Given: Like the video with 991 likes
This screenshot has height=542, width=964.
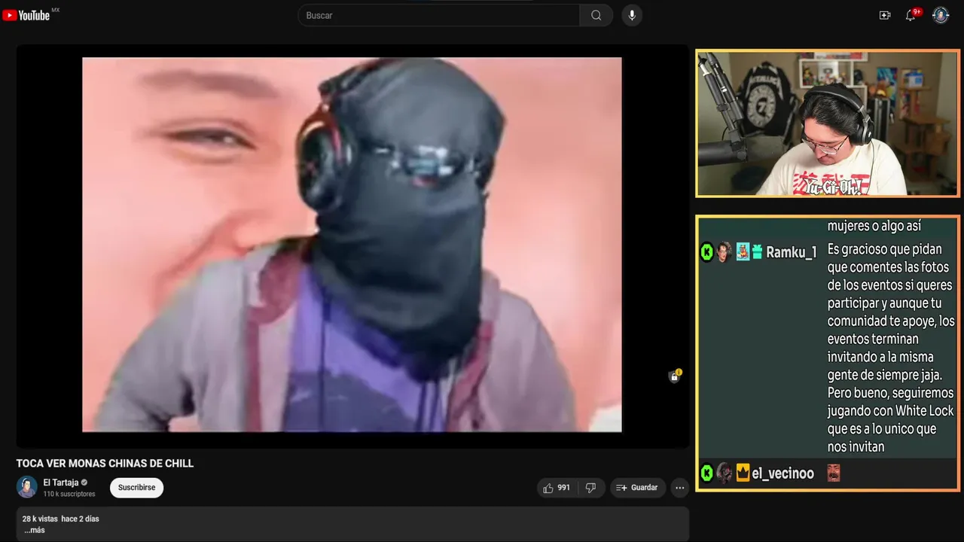Looking at the screenshot, I should pos(557,488).
